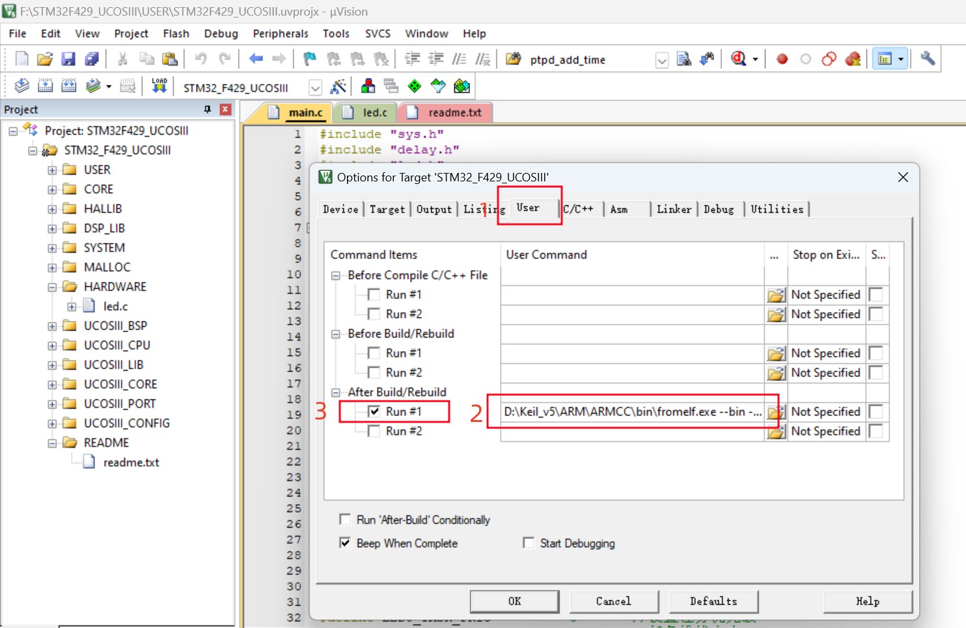Open the Flash menu

pos(176,34)
